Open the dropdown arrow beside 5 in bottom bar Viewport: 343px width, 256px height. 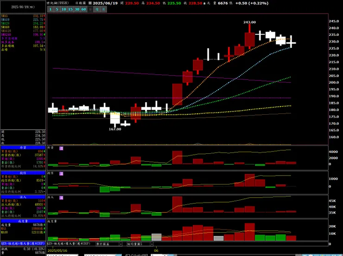(152, 244)
